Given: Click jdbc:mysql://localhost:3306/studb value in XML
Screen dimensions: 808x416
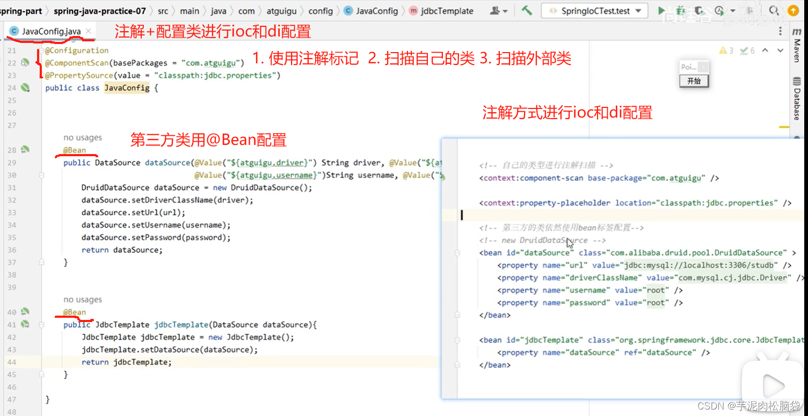Looking at the screenshot, I should coord(700,265).
